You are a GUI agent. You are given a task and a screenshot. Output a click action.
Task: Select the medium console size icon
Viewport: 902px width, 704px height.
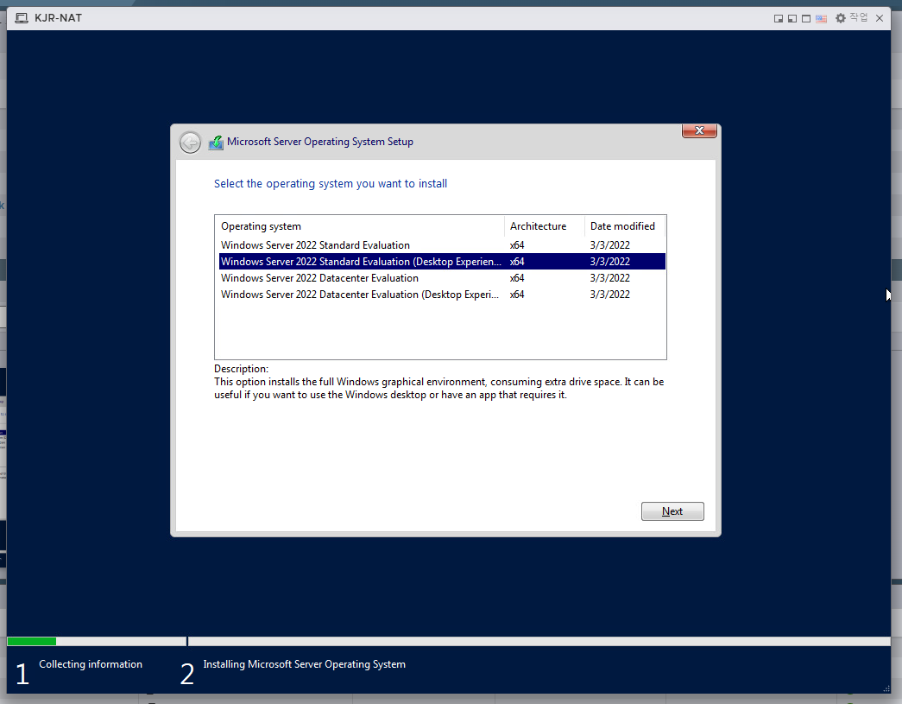tap(792, 18)
